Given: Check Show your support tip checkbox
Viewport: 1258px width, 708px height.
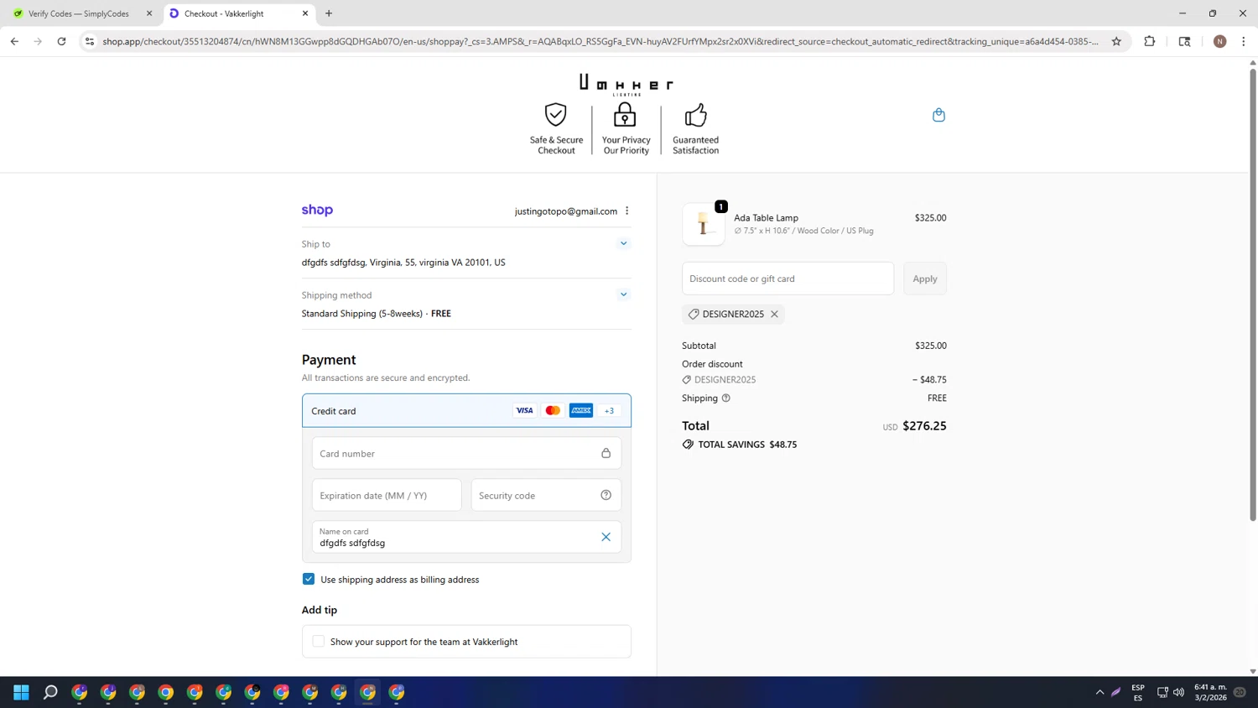Looking at the screenshot, I should [x=318, y=641].
